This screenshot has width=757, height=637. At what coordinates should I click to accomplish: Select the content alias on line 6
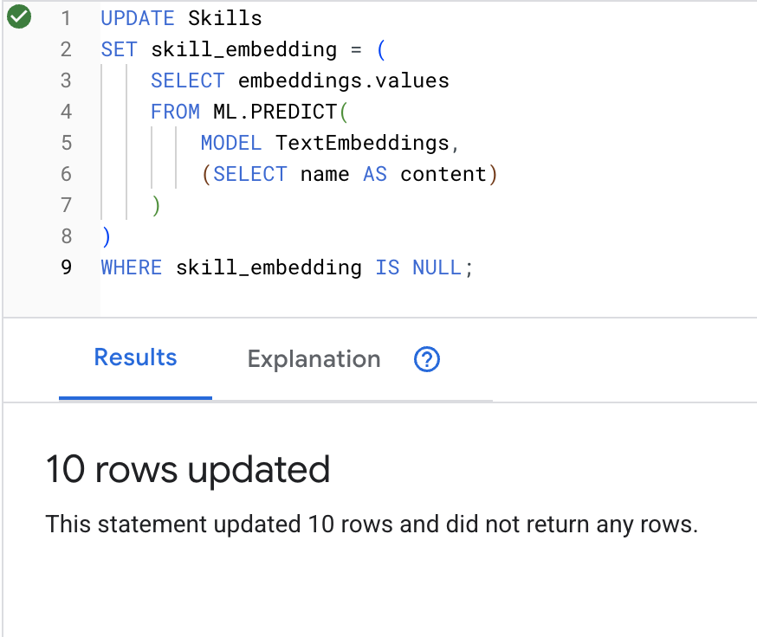pyautogui.click(x=443, y=174)
